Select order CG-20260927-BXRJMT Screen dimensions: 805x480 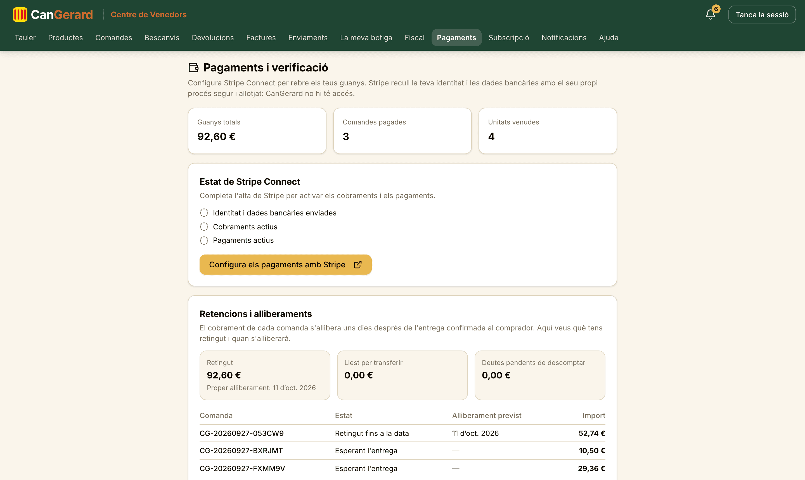pyautogui.click(x=241, y=451)
